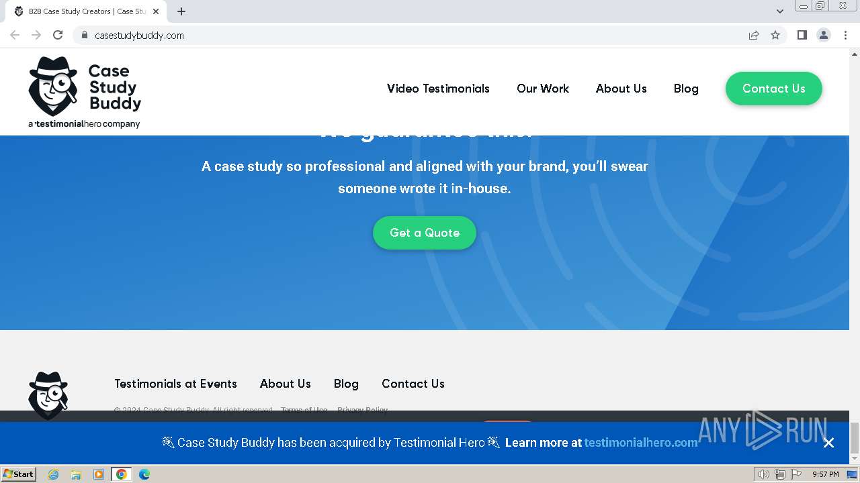The image size is (860, 483).
Task: Open Blog from the header menu
Action: [686, 89]
